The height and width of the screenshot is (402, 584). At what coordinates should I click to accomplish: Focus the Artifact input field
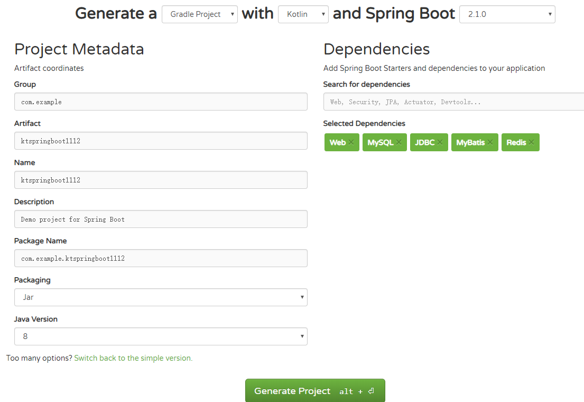pos(161,141)
